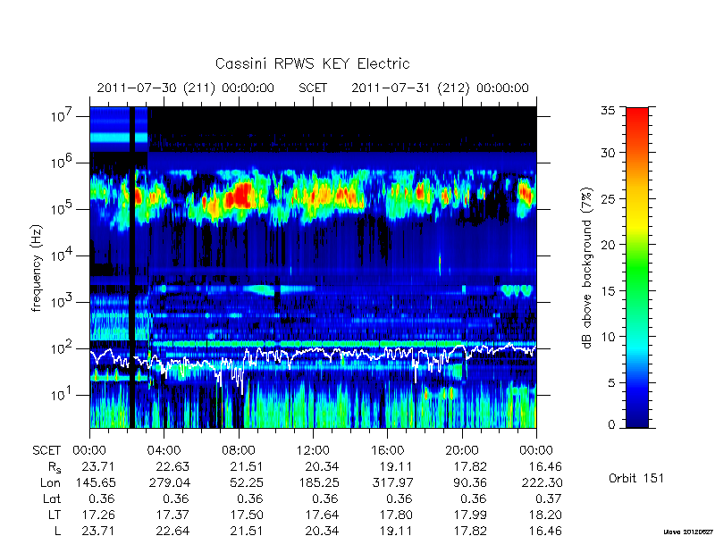The height and width of the screenshot is (536, 715).
Task: Click the longitude value 52.25
Action: pos(248,482)
